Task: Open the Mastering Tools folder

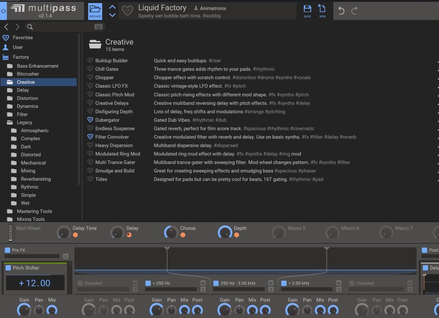Action: tap(34, 211)
